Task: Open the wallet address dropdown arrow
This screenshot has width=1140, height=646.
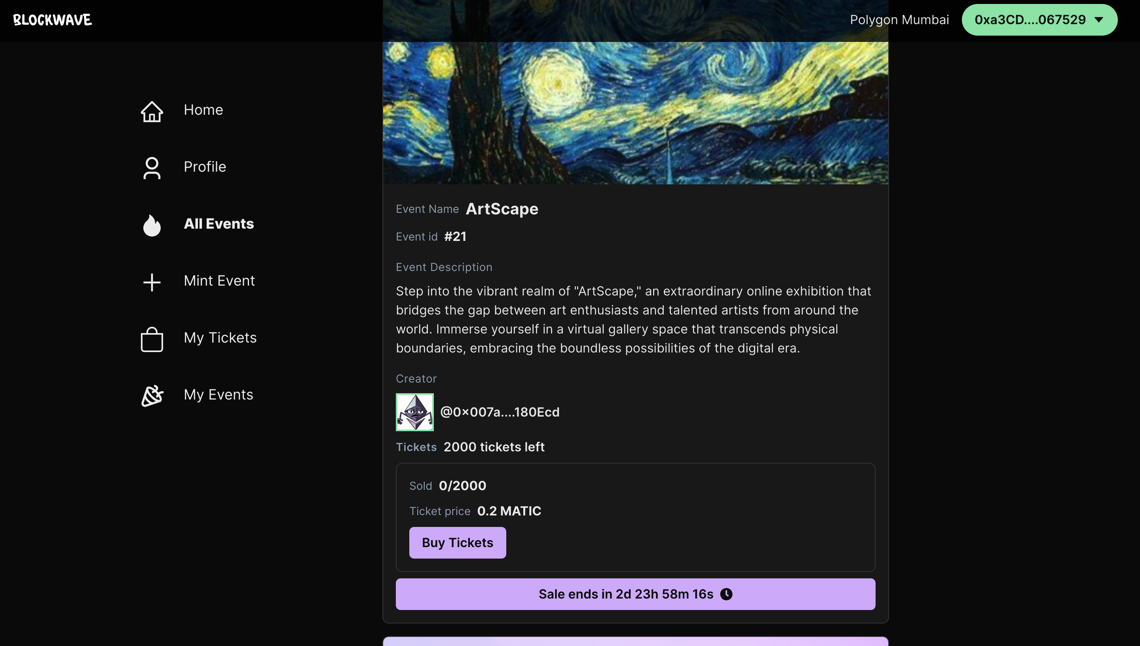Action: click(x=1099, y=19)
